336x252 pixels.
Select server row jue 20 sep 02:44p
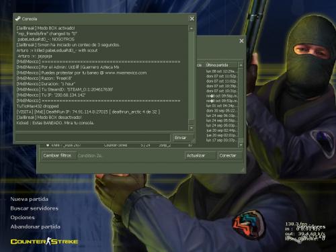(x=221, y=130)
